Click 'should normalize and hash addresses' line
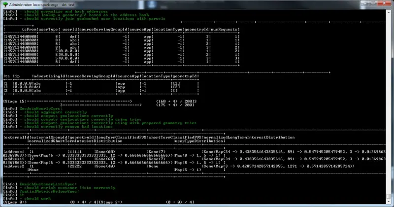394x207 pixels. (x=66, y=11)
